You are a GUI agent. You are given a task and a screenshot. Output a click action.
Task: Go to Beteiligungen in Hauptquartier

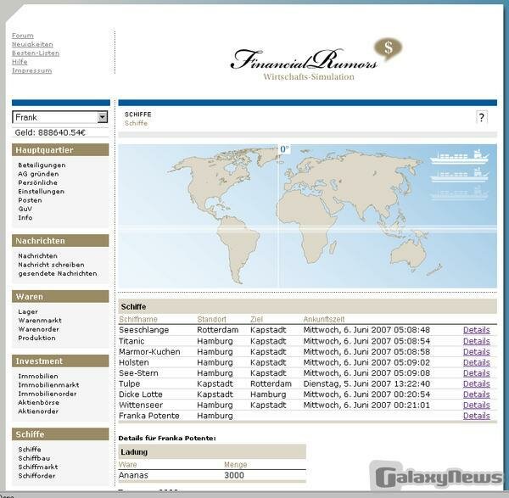coord(42,165)
